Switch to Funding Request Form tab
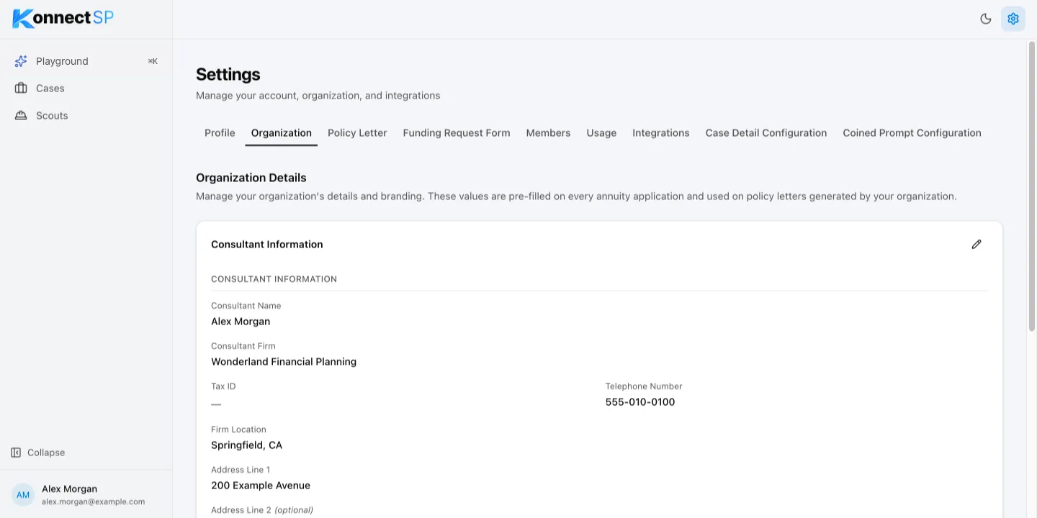The image size is (1037, 518). [x=457, y=133]
